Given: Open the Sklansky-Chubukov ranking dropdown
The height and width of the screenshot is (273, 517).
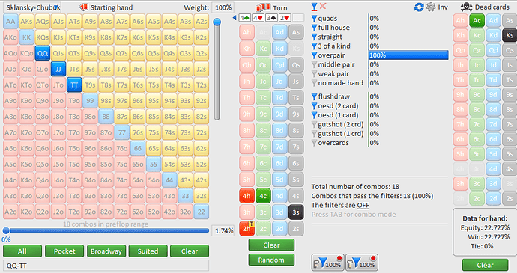Looking at the screenshot, I should [32, 7].
